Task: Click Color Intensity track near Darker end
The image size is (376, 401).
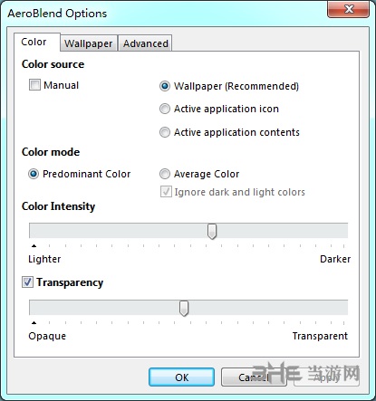Action: 333,231
